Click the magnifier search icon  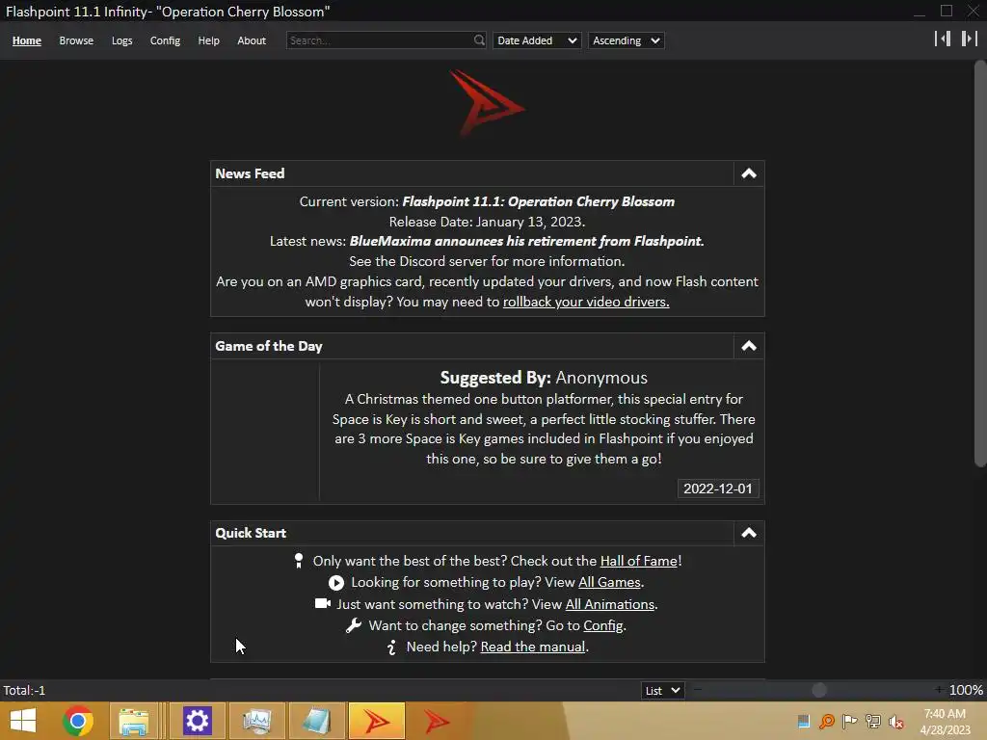point(479,40)
